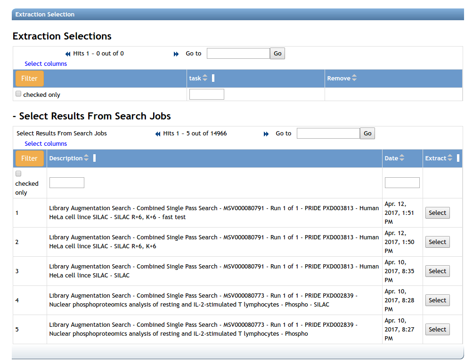
Task: Select the Phospho - SILAC job in row 4
Action: pos(437,300)
